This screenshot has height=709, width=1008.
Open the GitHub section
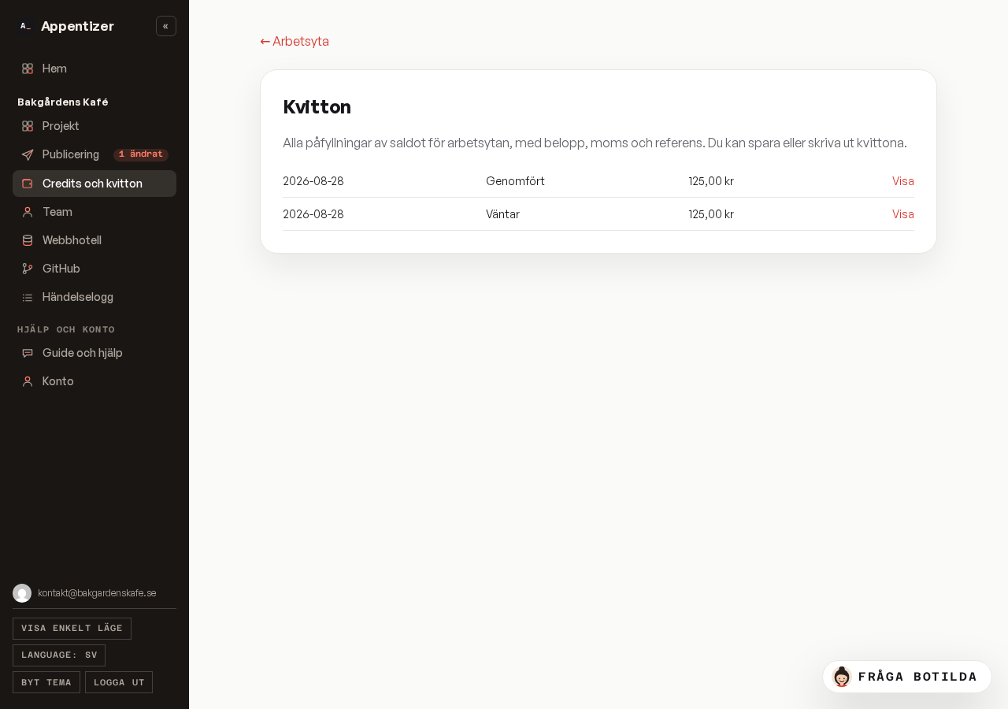tap(94, 269)
